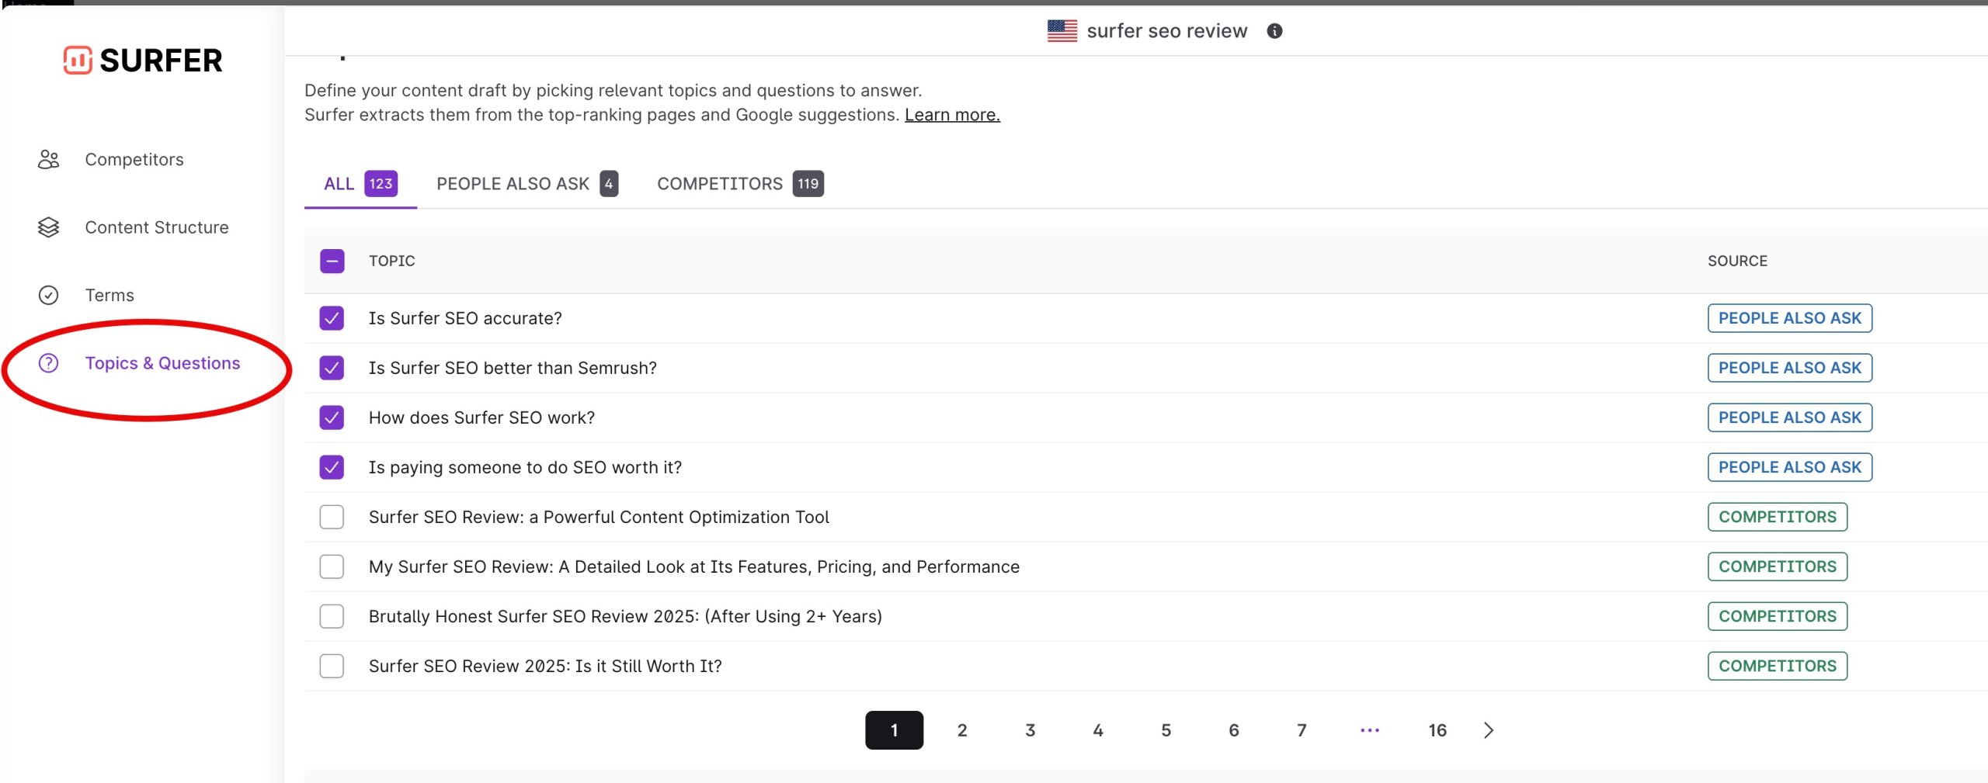1988x783 pixels.
Task: Uncheck Is Surfer SEO better than Semrush
Action: 332,367
